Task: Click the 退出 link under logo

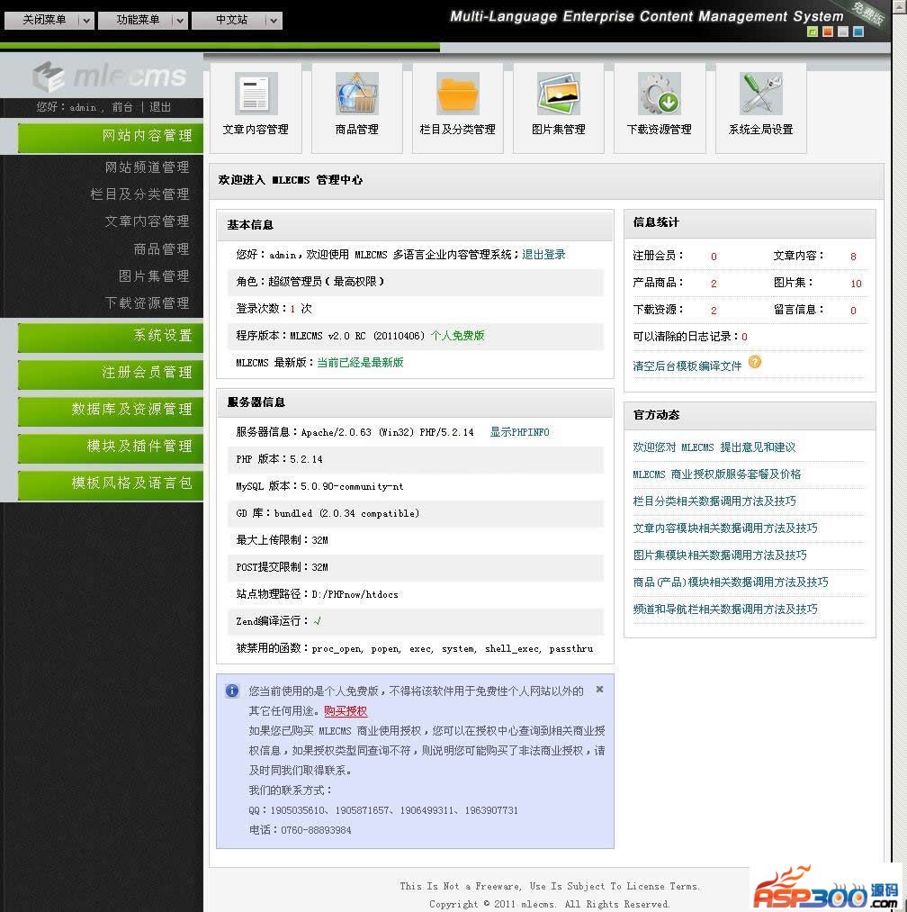Action: tap(160, 107)
